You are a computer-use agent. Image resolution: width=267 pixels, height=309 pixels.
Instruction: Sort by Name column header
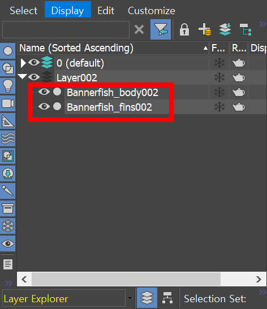(x=113, y=48)
